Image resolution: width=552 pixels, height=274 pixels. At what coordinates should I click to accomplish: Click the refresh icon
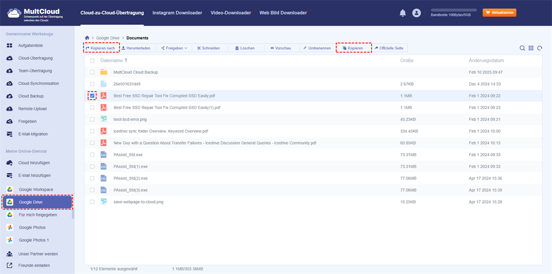(x=540, y=48)
